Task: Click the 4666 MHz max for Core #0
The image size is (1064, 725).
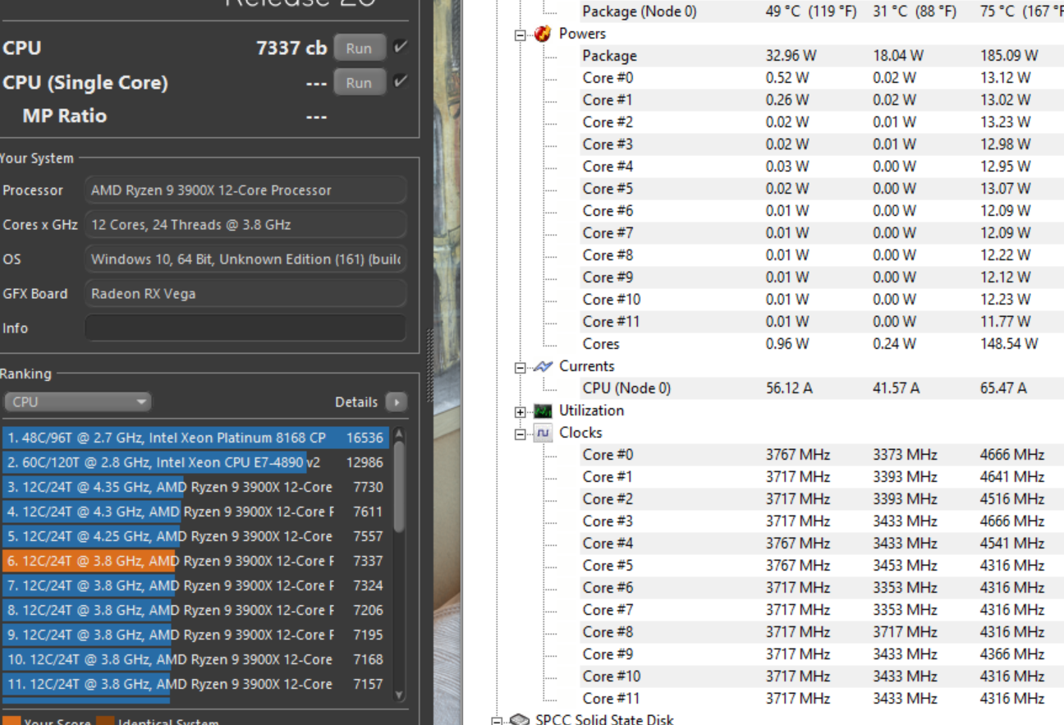Action: [x=1012, y=455]
